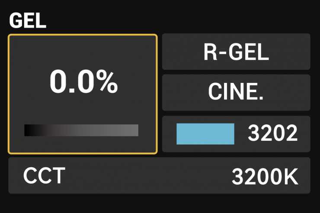
Task: Click the black left end of intensity bar
Action: pos(28,130)
